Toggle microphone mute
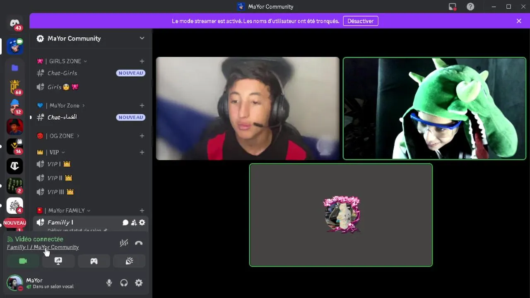 [109, 283]
